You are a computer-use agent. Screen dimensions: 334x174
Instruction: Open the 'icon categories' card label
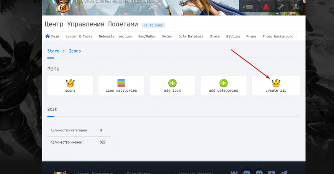click(121, 90)
